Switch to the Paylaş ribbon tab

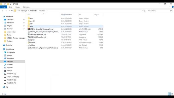17,7
